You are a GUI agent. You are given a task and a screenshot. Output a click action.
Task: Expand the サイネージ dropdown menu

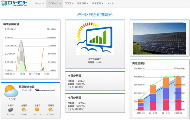pyautogui.click(x=54, y=3)
